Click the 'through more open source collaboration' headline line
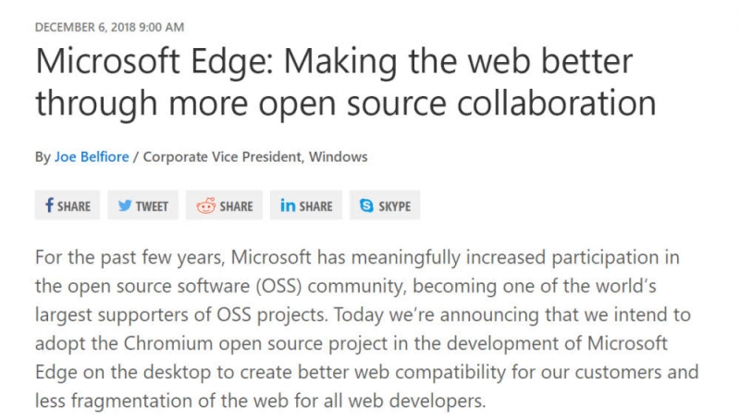740x420 pixels. (346, 104)
